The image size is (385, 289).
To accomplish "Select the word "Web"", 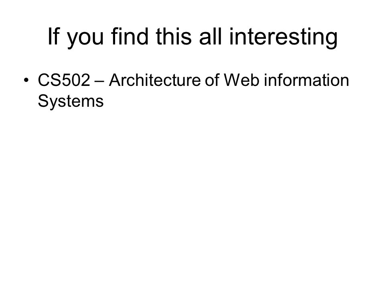I will tap(241, 80).
